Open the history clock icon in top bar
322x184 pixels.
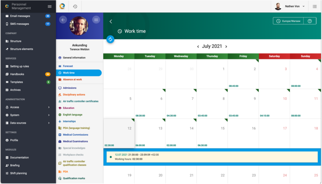point(75,7)
